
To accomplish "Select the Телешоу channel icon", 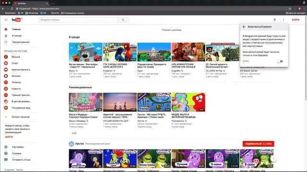I will (x=6, y=82).
